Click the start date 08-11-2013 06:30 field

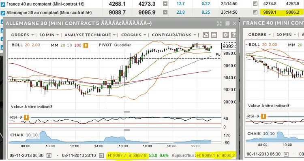(x=27, y=155)
